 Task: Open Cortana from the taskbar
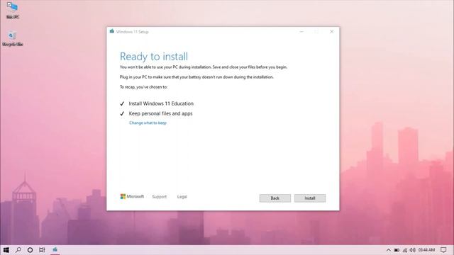coord(30,250)
